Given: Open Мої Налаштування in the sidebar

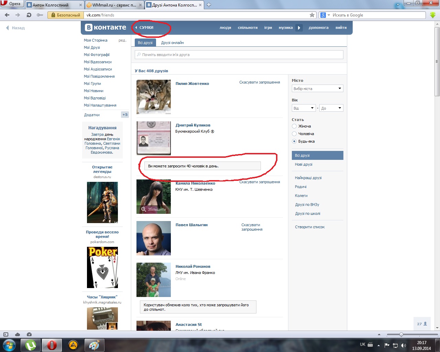Looking at the screenshot, I should [x=100, y=105].
